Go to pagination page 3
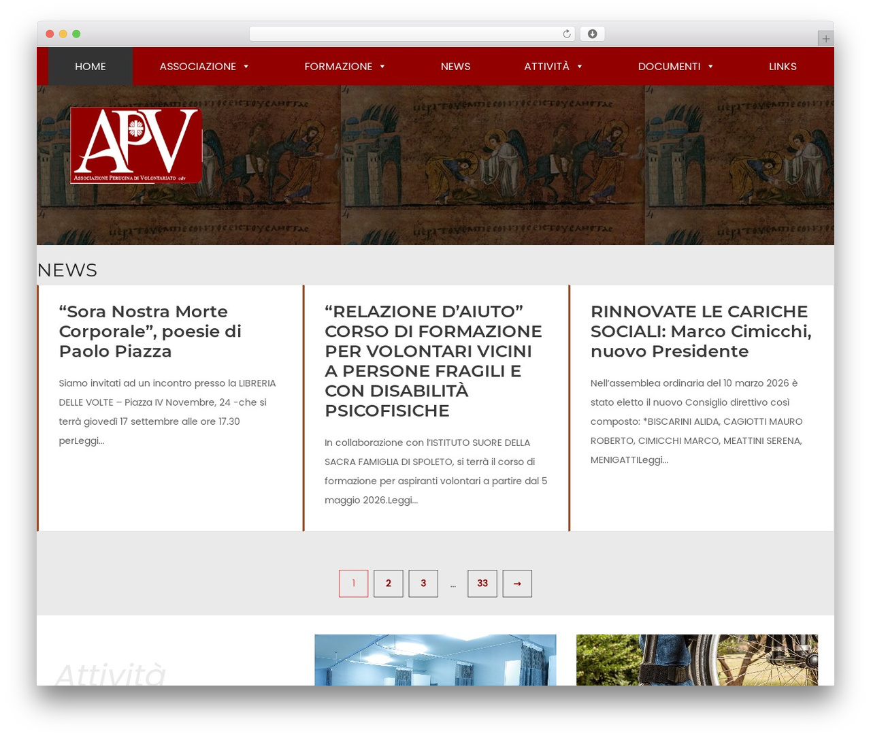The image size is (871, 738). click(x=423, y=583)
